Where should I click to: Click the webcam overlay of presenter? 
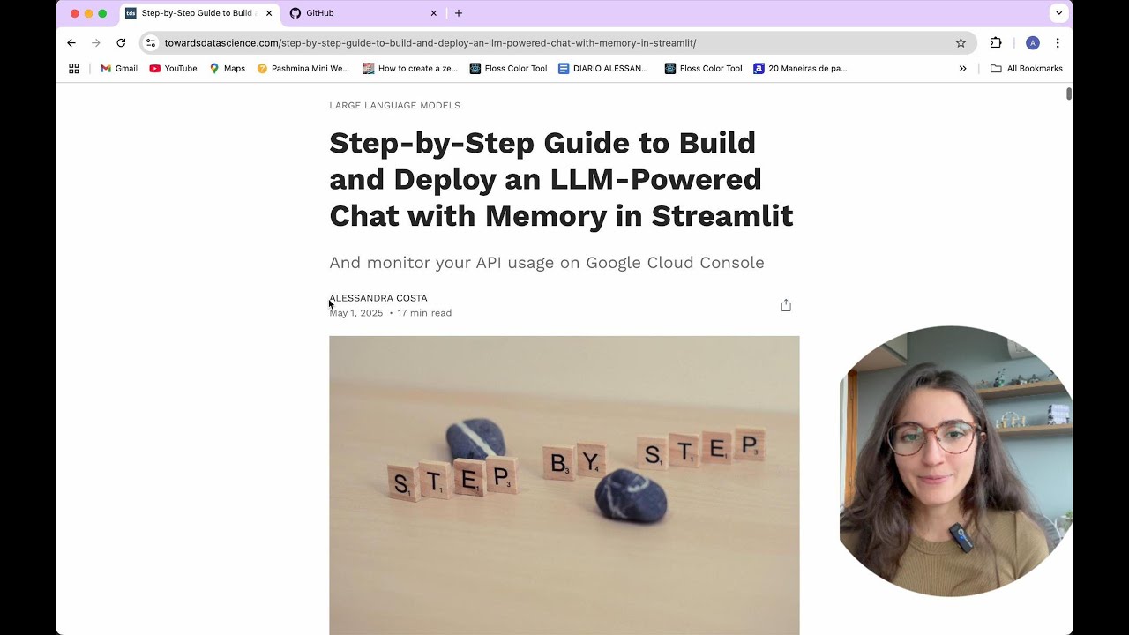tap(955, 461)
